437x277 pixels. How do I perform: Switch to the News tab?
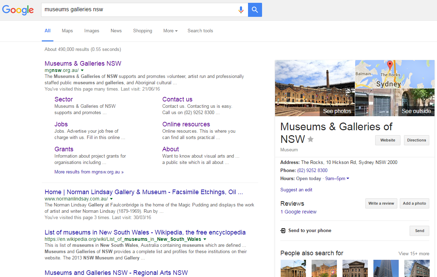[116, 31]
